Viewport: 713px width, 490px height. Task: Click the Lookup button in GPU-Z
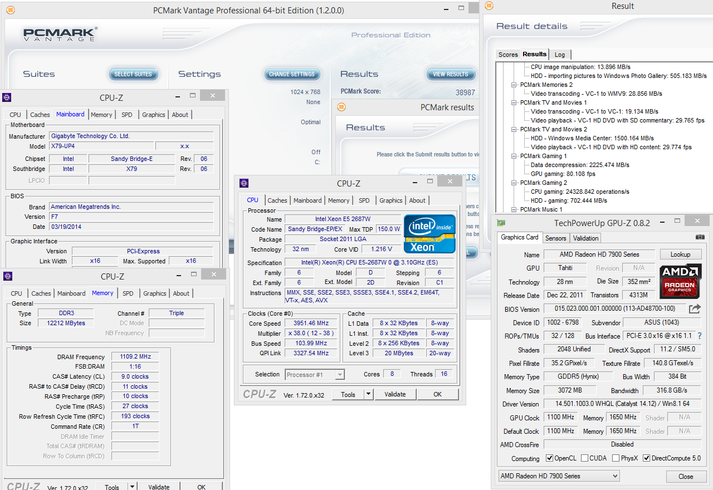point(680,254)
